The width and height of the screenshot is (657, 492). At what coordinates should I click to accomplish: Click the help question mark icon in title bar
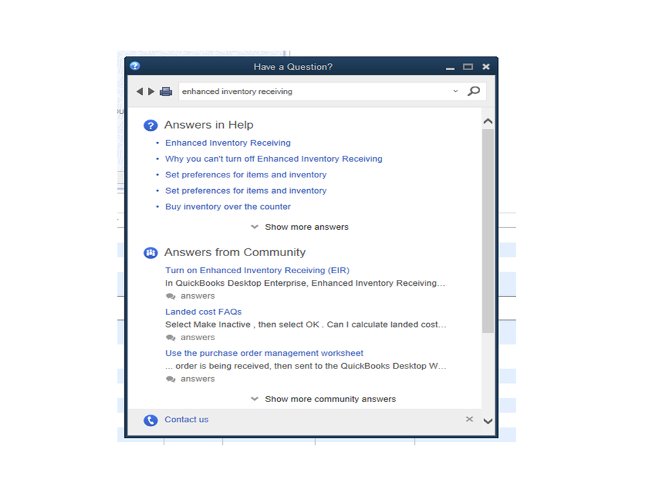(x=135, y=66)
